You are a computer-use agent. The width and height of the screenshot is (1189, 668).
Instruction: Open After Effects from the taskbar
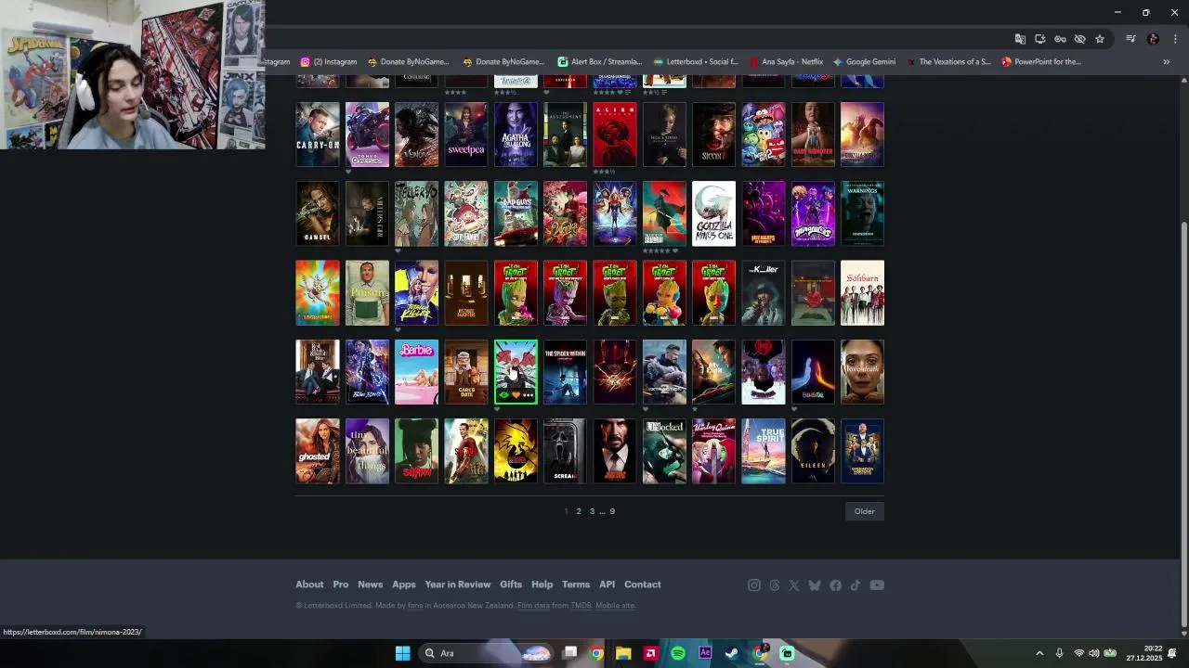click(x=705, y=653)
